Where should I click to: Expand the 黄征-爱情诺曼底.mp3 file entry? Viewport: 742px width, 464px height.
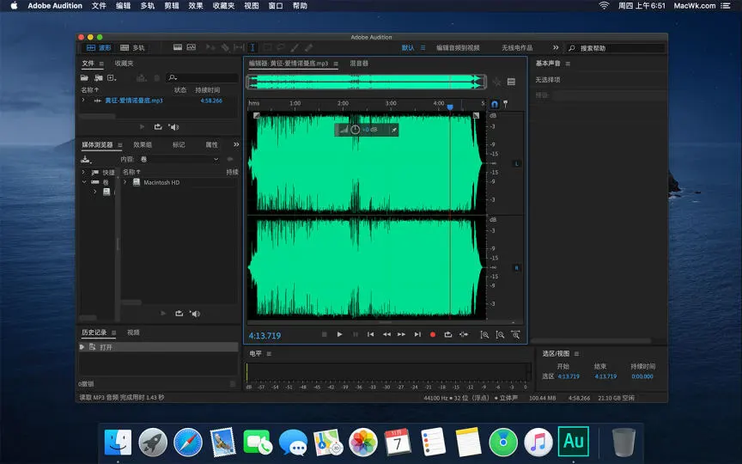[83, 101]
